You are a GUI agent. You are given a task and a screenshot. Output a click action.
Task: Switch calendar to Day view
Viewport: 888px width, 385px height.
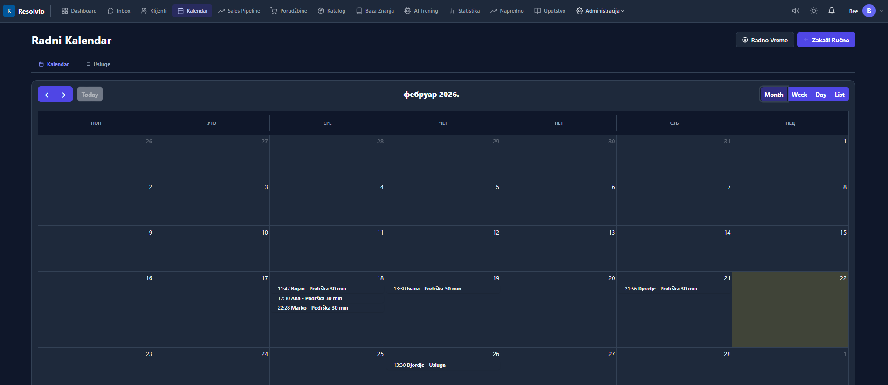pos(821,95)
